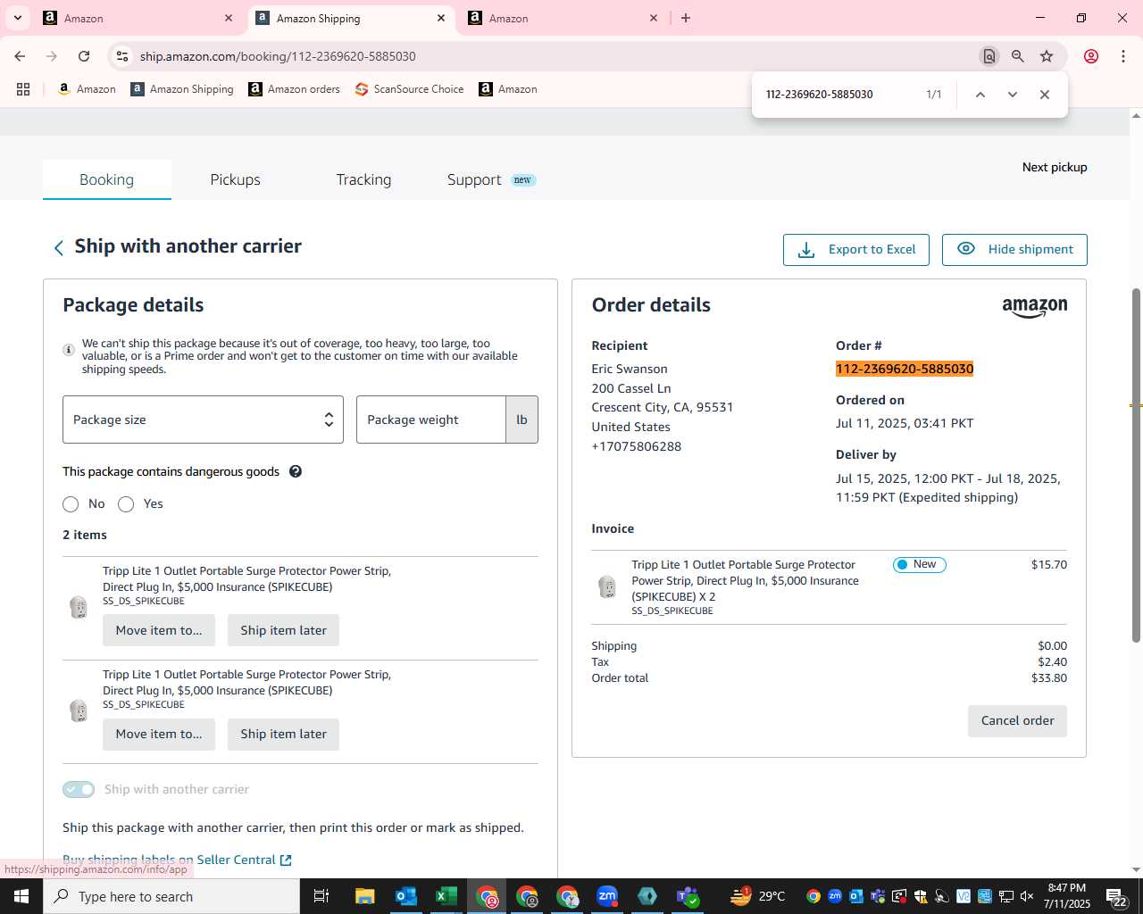This screenshot has width=1143, height=914.
Task: Reload the page with the refresh icon
Action: tap(84, 56)
